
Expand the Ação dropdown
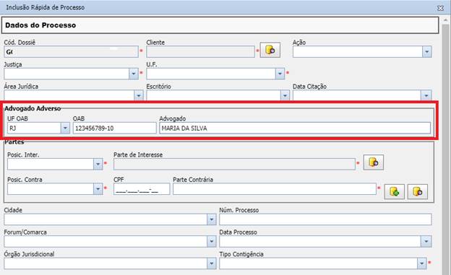pos(427,52)
